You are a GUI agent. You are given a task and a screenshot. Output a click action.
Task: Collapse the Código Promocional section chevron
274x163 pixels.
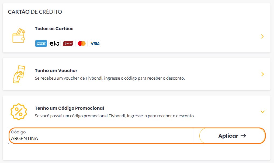pyautogui.click(x=263, y=112)
